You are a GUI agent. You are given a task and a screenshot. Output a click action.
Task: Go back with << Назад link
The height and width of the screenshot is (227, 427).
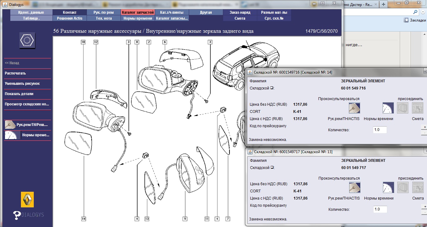12,63
